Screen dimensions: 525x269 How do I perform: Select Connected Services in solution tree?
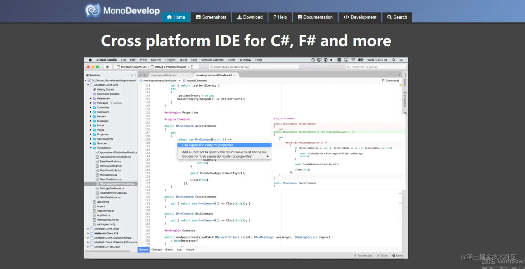tap(108, 94)
